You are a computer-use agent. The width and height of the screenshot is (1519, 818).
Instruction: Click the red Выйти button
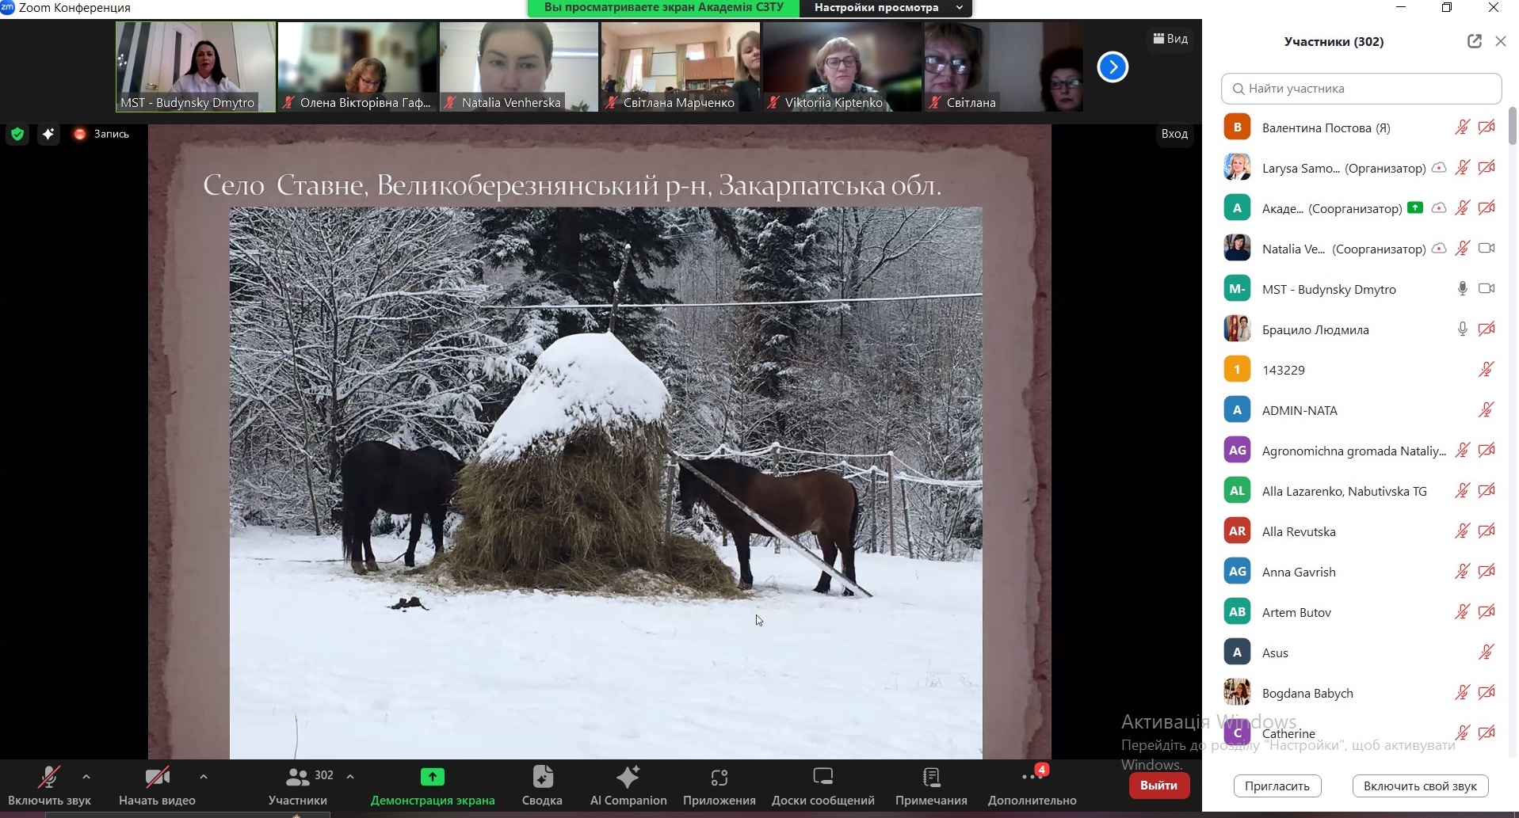pyautogui.click(x=1158, y=785)
